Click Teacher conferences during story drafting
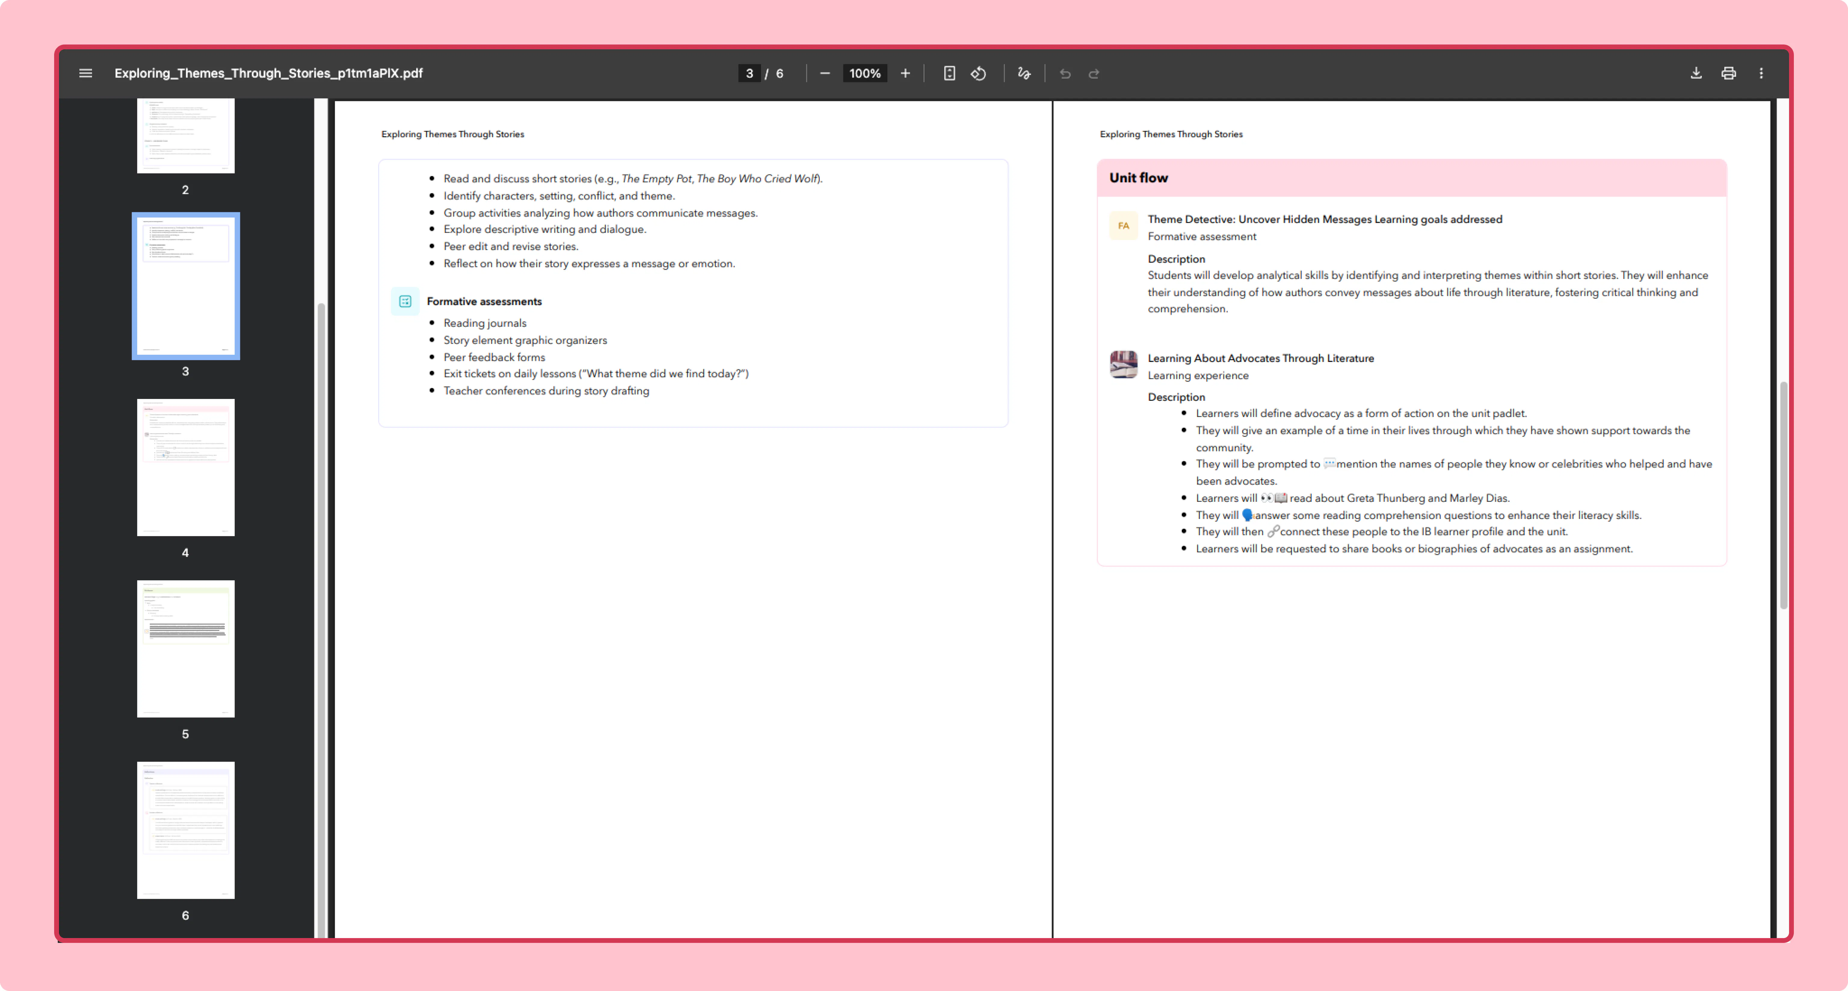This screenshot has height=991, width=1848. coord(547,391)
